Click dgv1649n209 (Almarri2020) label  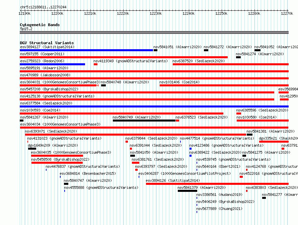(53, 145)
